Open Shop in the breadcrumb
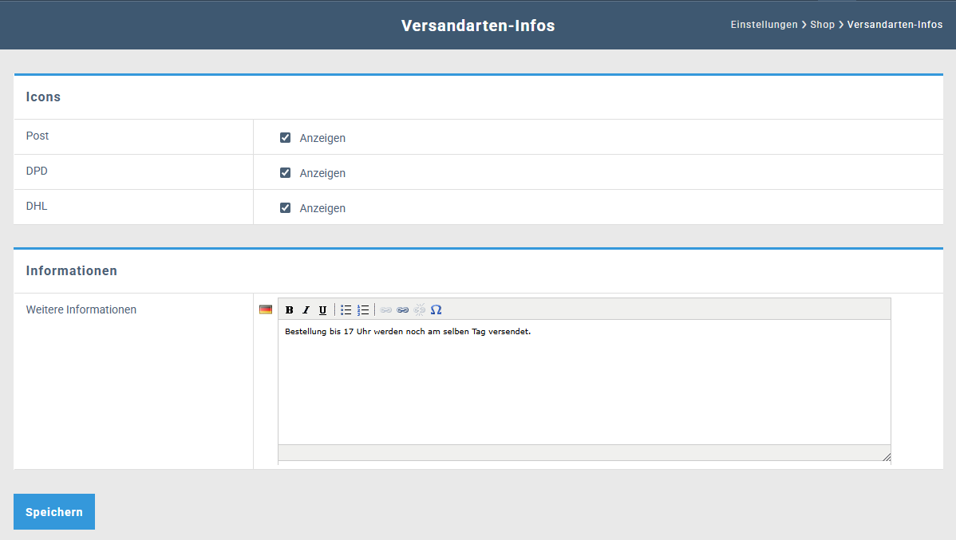The height and width of the screenshot is (540, 956). tap(822, 25)
